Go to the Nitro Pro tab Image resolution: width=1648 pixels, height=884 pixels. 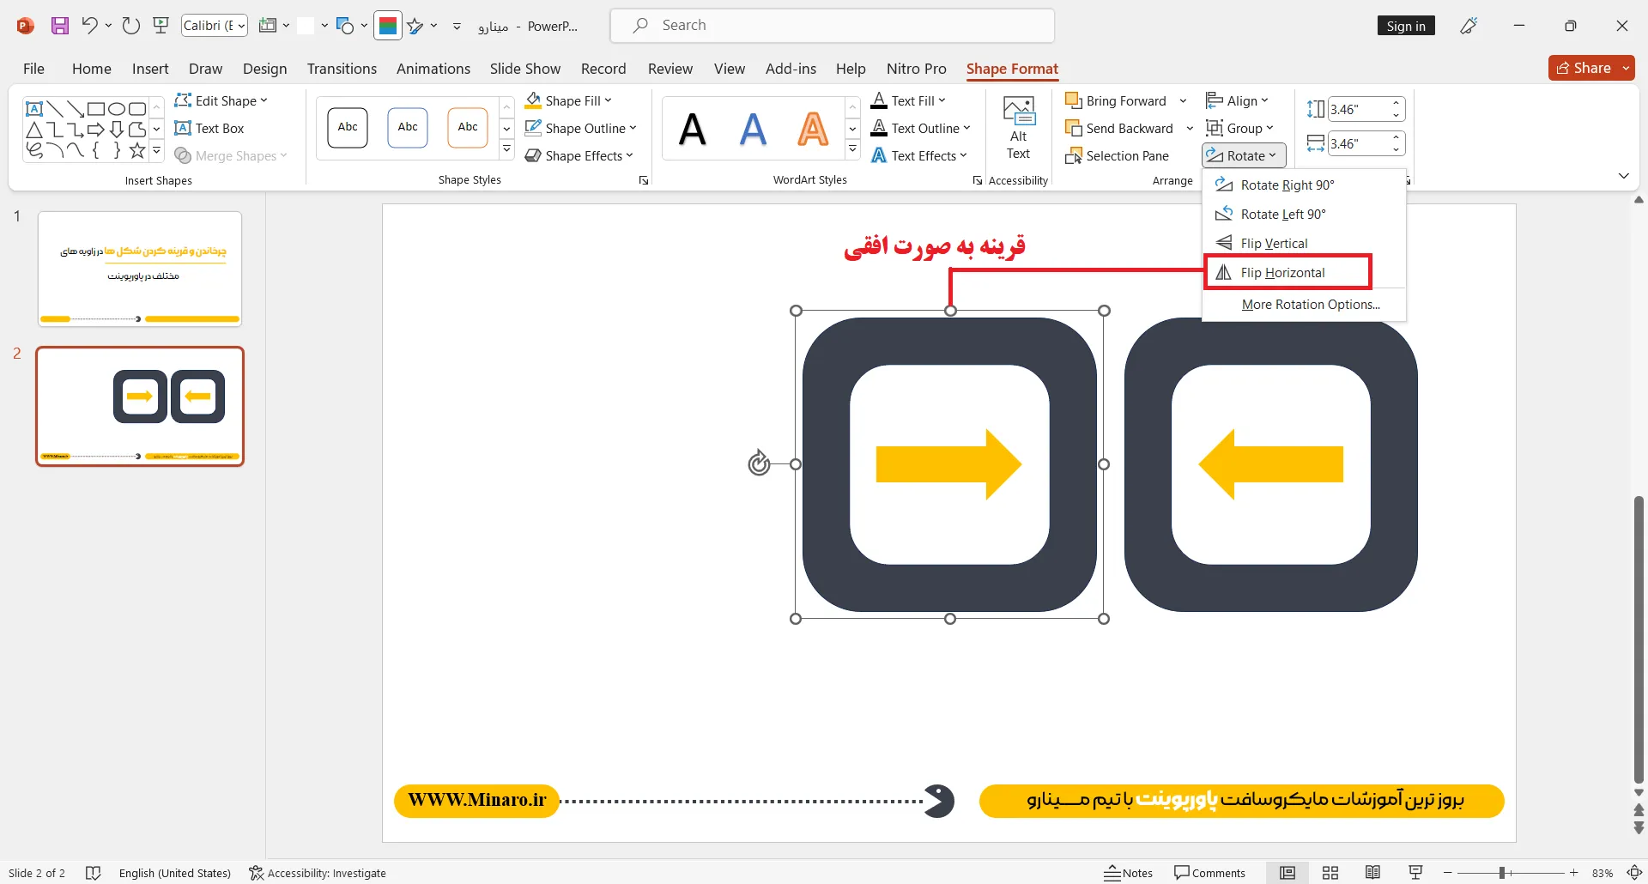tap(917, 69)
